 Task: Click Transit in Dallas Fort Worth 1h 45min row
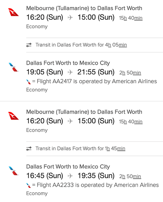pos(95,149)
